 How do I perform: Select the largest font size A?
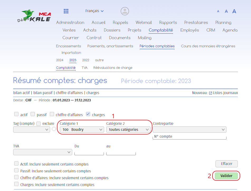pyautogui.click(x=234, y=11)
